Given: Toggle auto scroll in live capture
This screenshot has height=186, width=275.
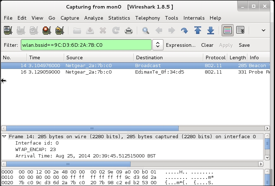Looking at the screenshot, I should (x=240, y=30).
